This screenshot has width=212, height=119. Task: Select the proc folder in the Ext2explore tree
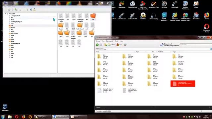(x=13, y=40)
